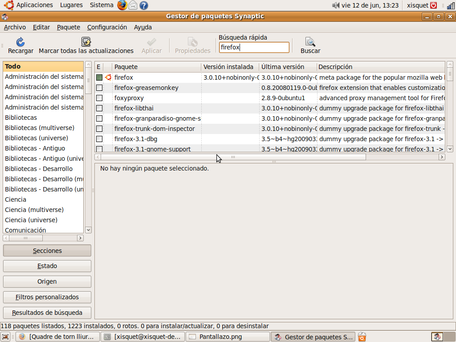Open the help launcher in top panel
456x342 pixels.
[144, 5]
